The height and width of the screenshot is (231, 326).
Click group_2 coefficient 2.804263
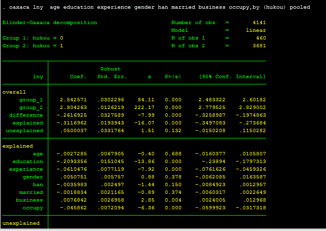[x=73, y=108]
